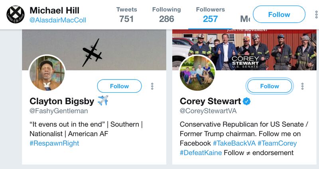Open the #RespawnRight hashtag
319x169 pixels.
(x=54, y=143)
